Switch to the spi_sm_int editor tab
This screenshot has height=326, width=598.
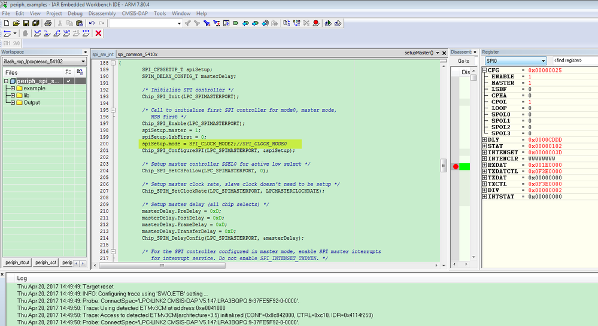click(103, 54)
